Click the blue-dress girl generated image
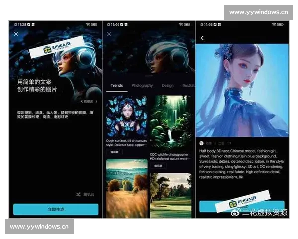 tap(242, 90)
